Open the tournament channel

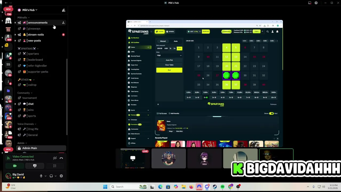click(40, 98)
